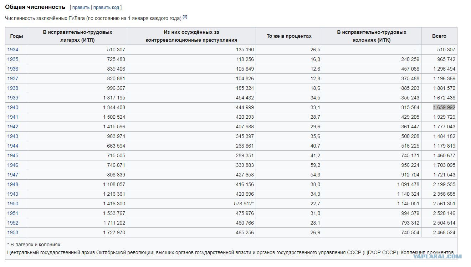
Task: Click the ITL camps column header
Action: 77,36
